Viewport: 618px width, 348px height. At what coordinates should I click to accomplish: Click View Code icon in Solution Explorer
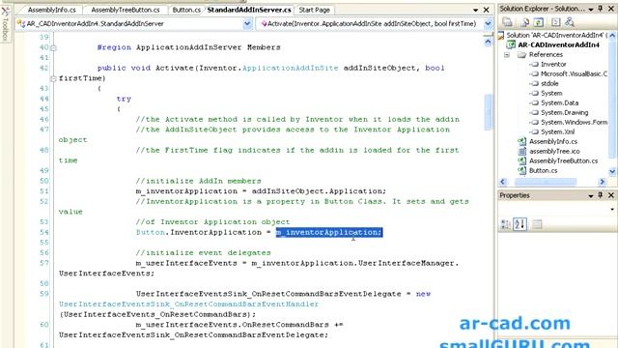pos(556,22)
